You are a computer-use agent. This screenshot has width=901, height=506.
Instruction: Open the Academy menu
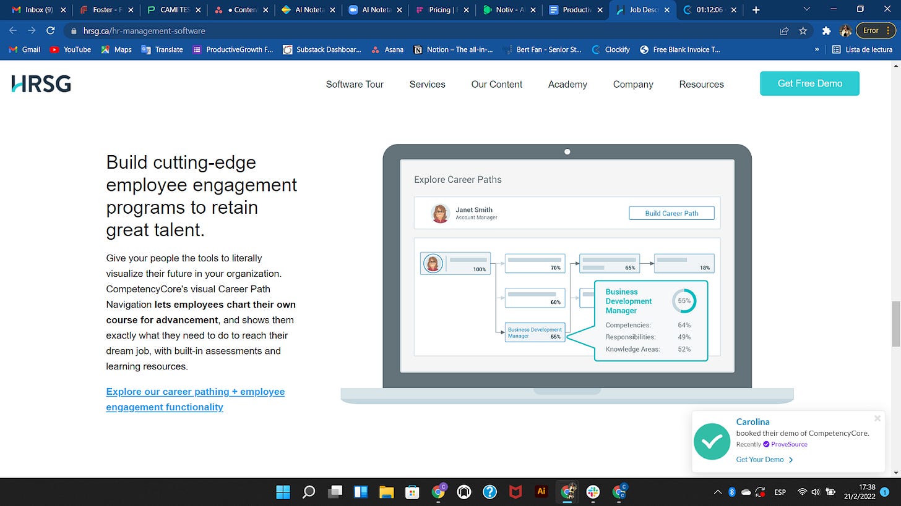[x=567, y=84]
